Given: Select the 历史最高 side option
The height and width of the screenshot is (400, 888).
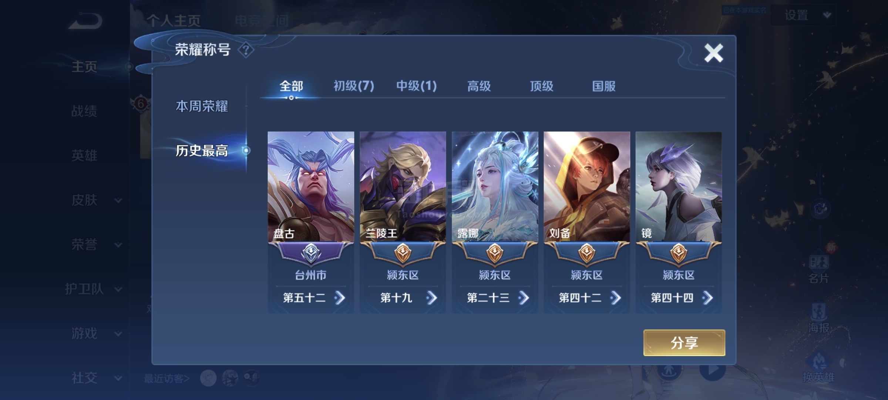Looking at the screenshot, I should [202, 151].
